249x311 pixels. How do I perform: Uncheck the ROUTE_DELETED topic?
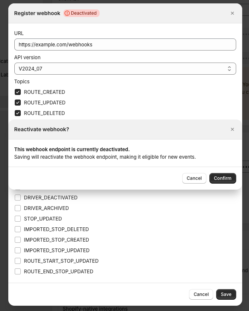pos(18,113)
